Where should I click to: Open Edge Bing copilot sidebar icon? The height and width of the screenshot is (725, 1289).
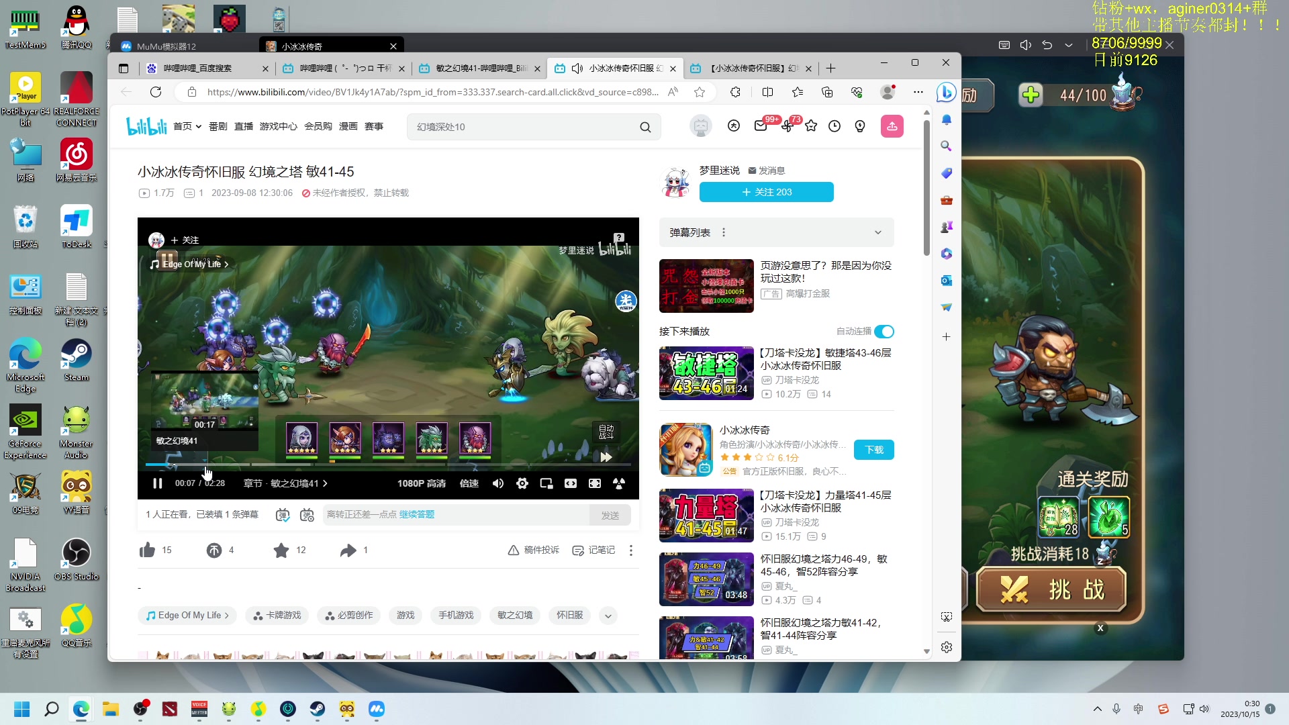point(947,92)
